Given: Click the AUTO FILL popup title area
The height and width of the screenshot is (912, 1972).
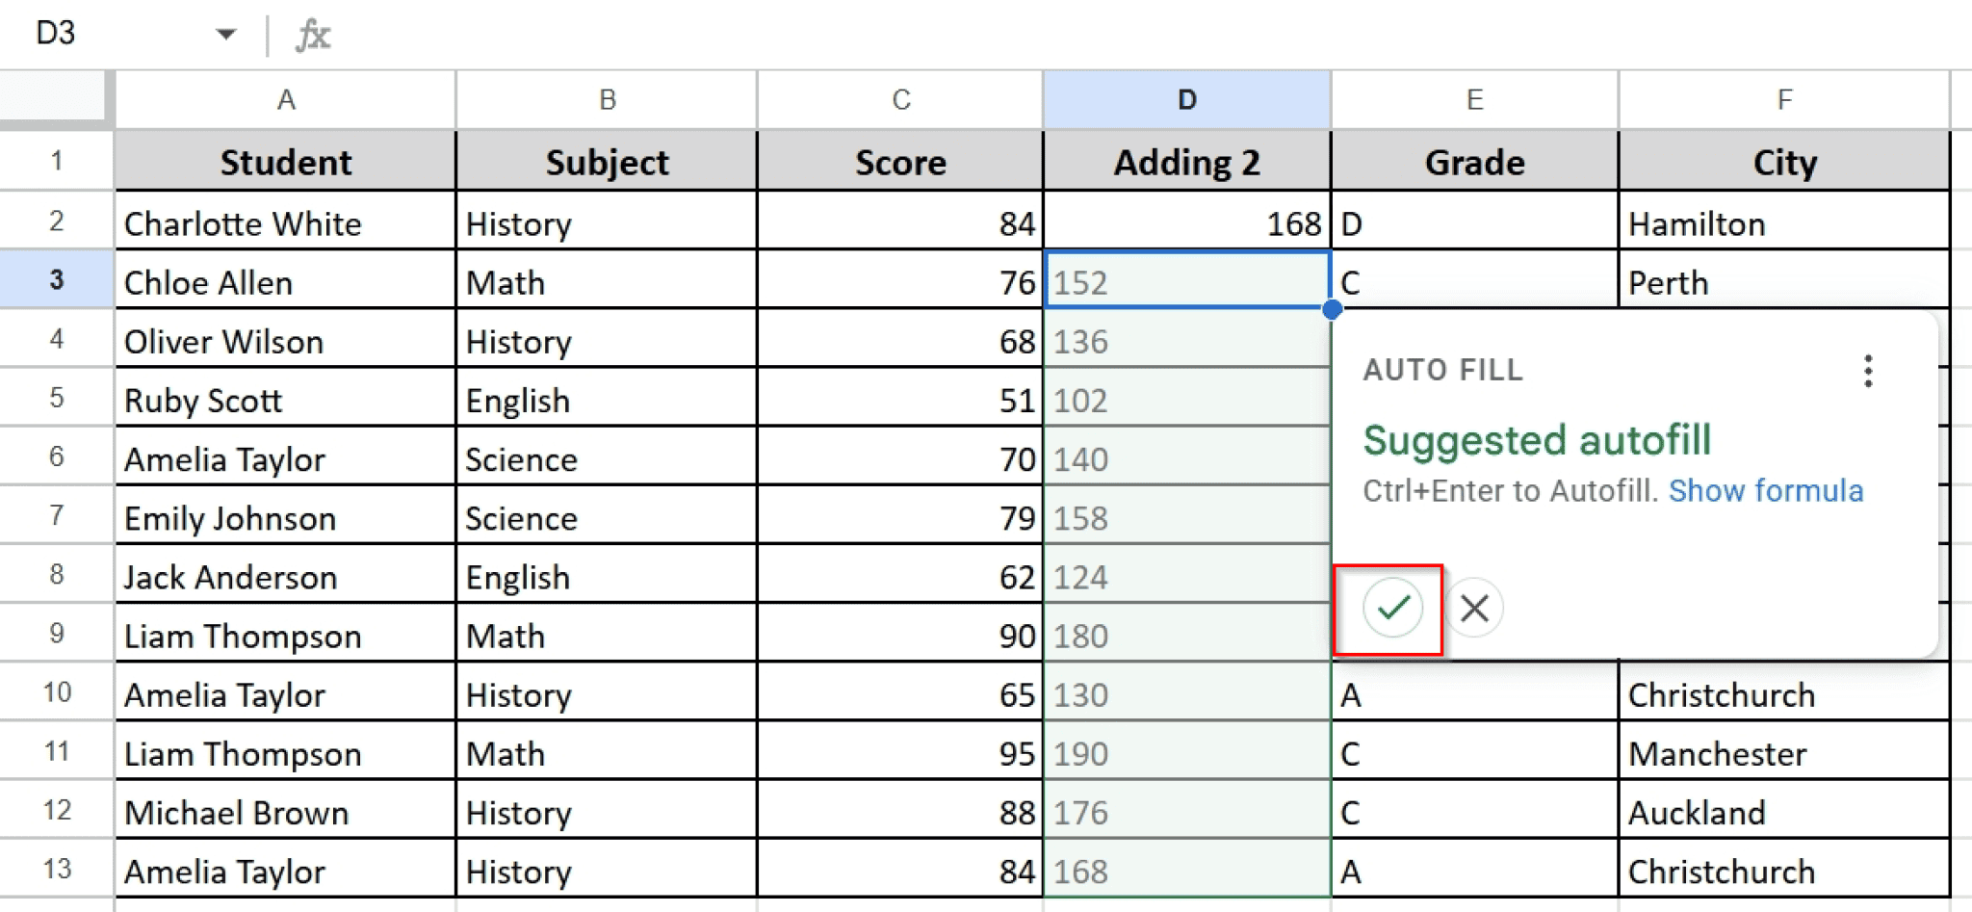Looking at the screenshot, I should click(1442, 369).
